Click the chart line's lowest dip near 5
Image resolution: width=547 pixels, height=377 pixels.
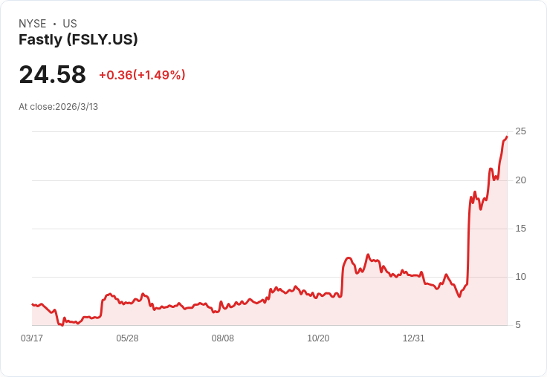(62, 325)
